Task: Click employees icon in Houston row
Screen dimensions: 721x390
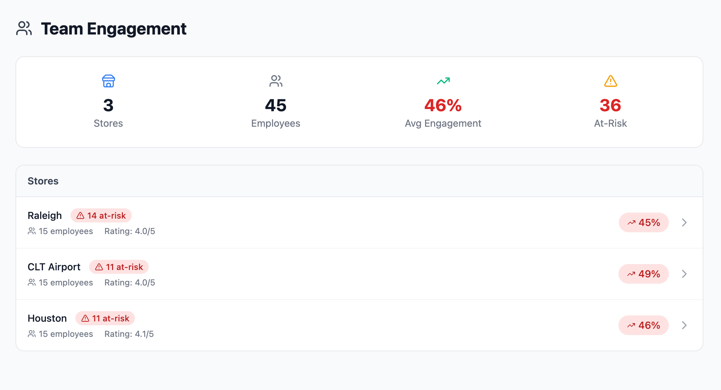Action: 32,334
